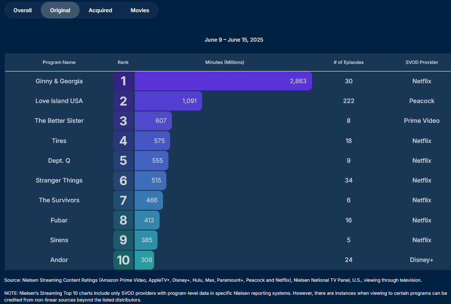
Task: Click the Ginny & Georgia bar showing 2,863
Action: pyautogui.click(x=223, y=81)
